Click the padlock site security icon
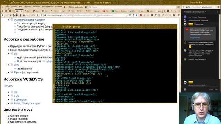 coord(45,15)
